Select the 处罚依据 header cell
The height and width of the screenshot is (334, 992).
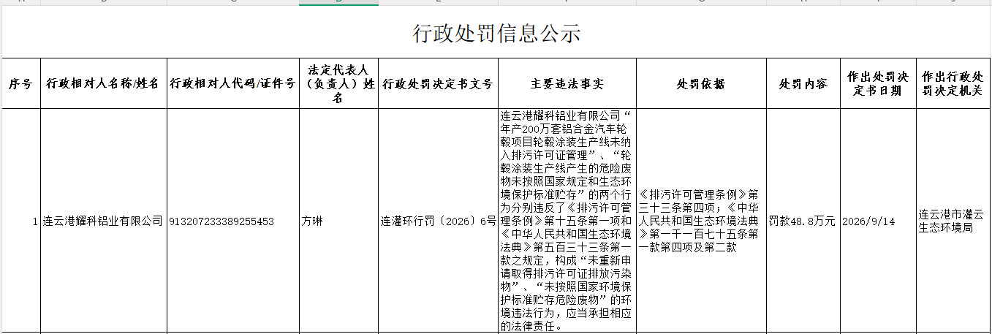coord(701,84)
